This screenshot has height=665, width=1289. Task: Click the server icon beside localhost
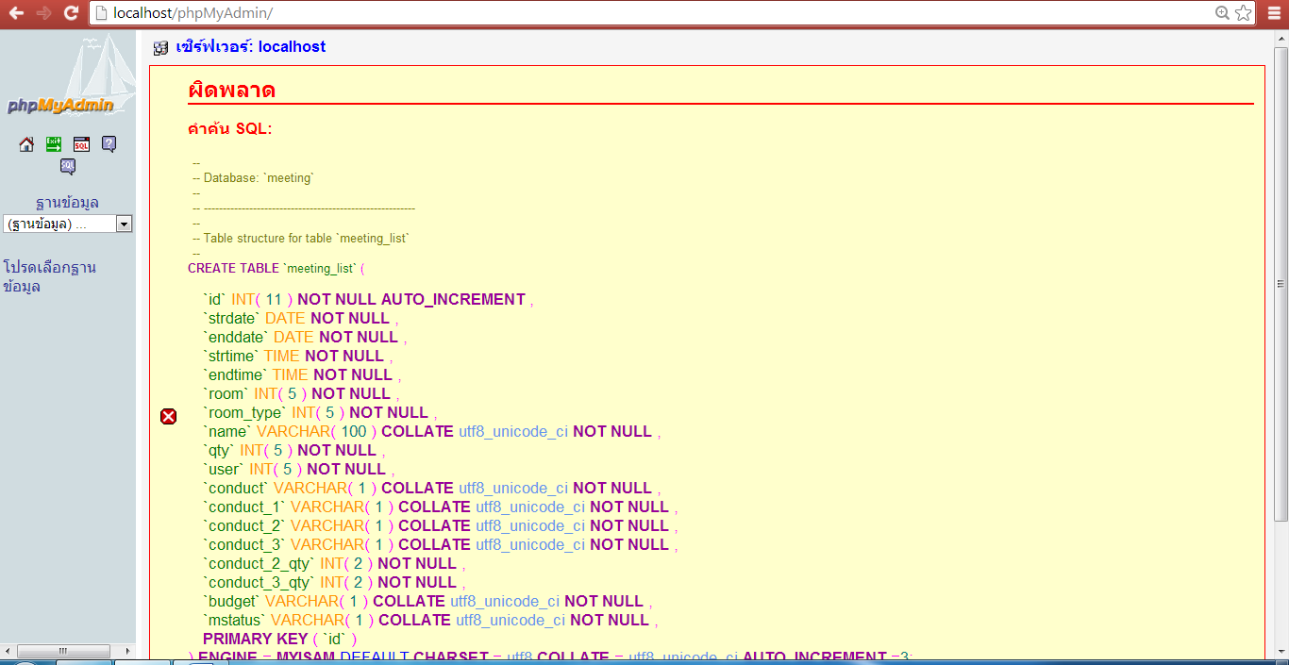click(161, 47)
